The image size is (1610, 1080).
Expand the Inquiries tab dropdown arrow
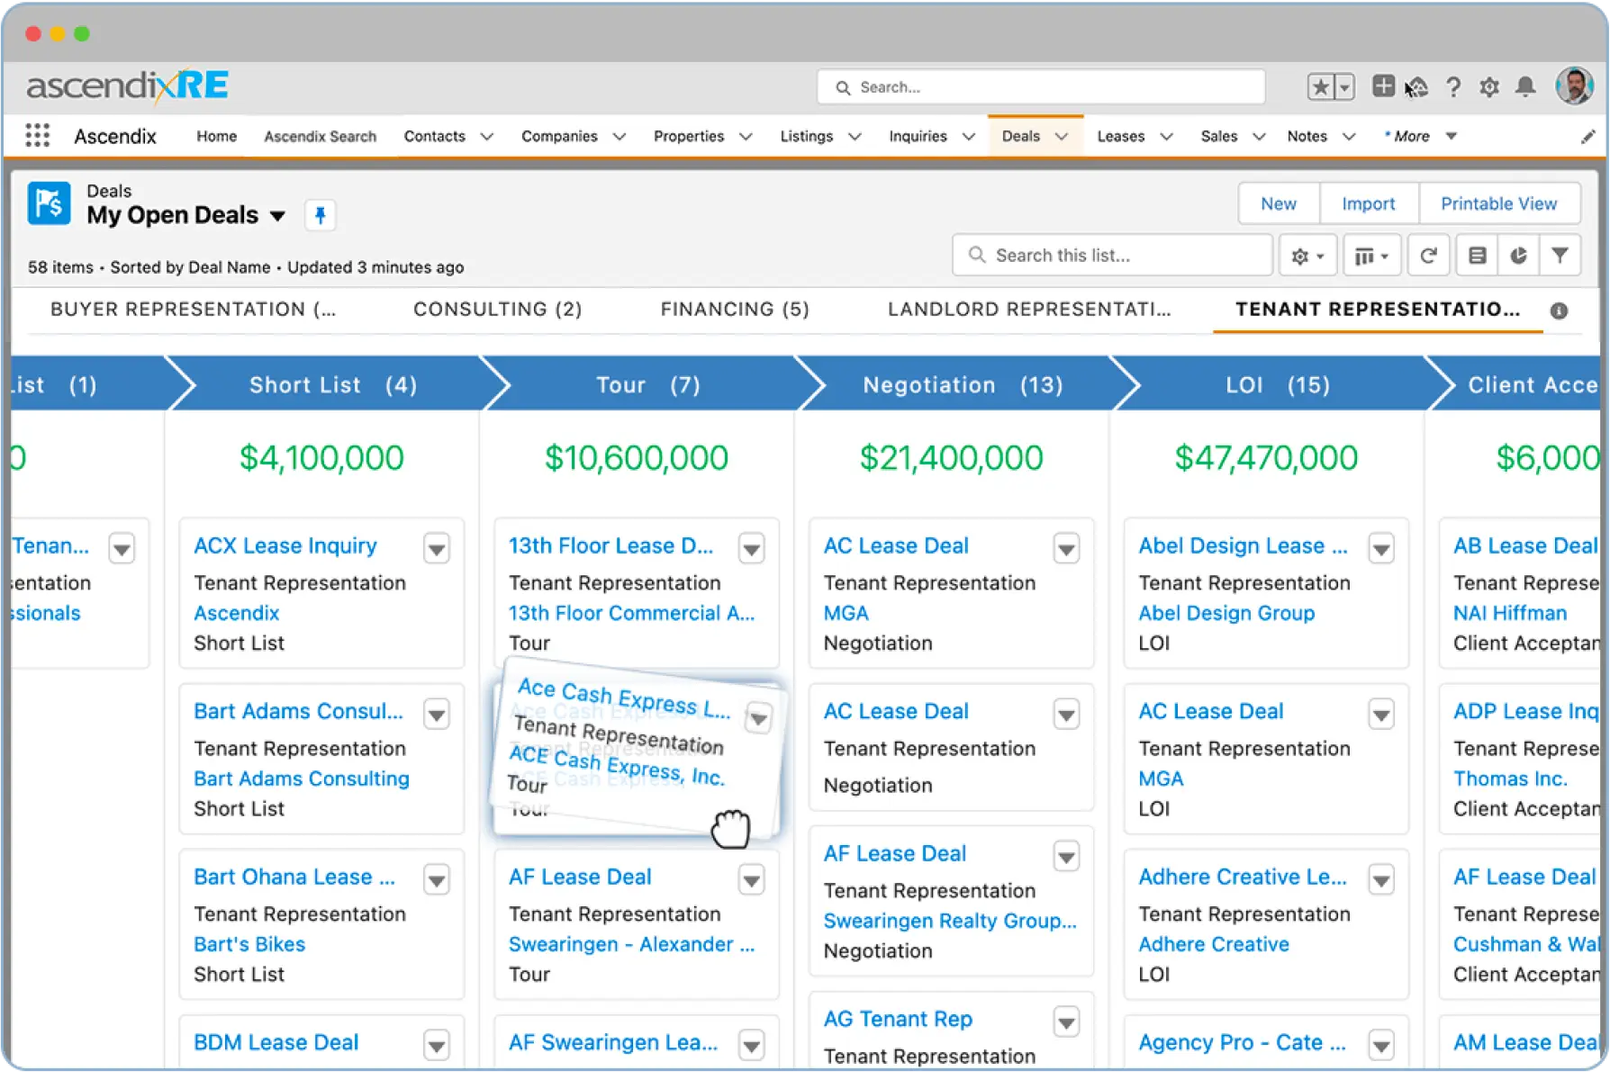point(969,137)
